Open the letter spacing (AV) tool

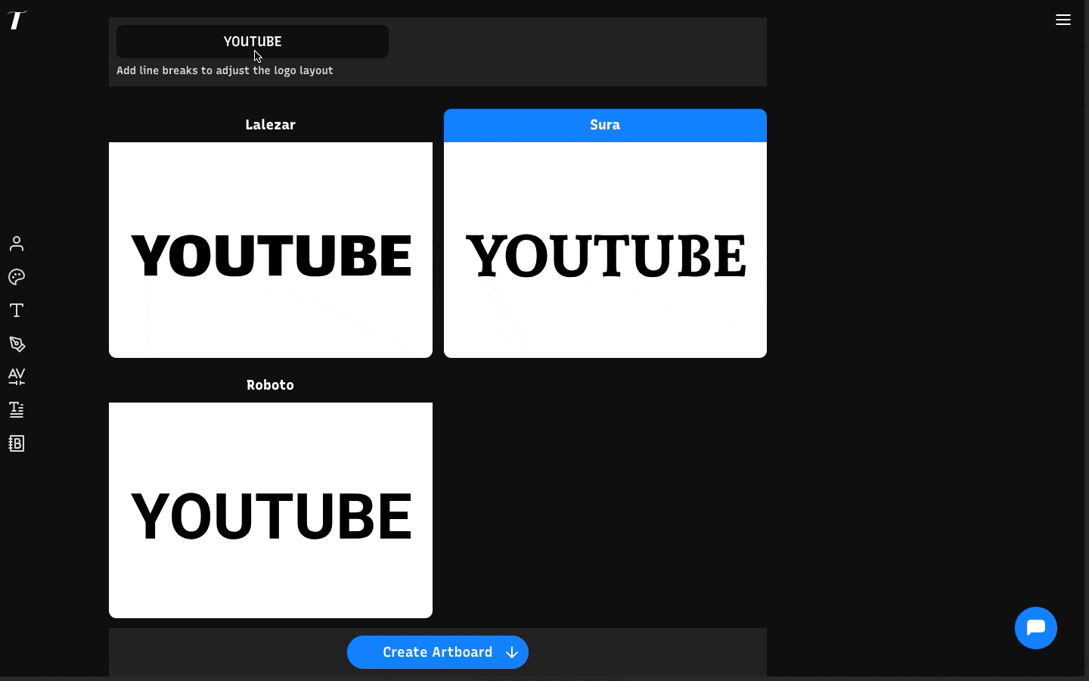(17, 376)
